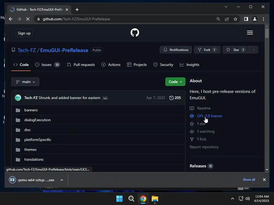274x205 pixels.
Task: Click the browser forward arrow
Action: (x=19, y=19)
